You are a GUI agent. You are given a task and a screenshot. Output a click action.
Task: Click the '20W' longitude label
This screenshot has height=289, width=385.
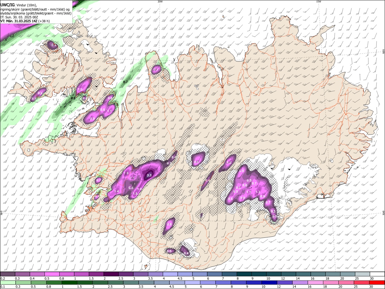(160, 2)
